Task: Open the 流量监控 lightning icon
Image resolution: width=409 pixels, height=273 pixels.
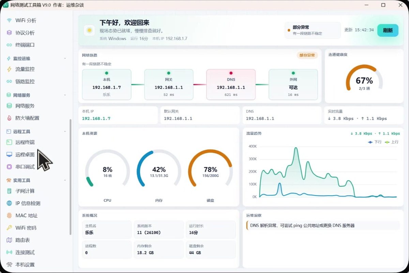Action: [x=9, y=69]
